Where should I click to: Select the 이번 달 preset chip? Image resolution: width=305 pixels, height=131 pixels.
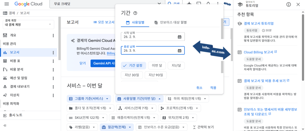[x=157, y=66]
